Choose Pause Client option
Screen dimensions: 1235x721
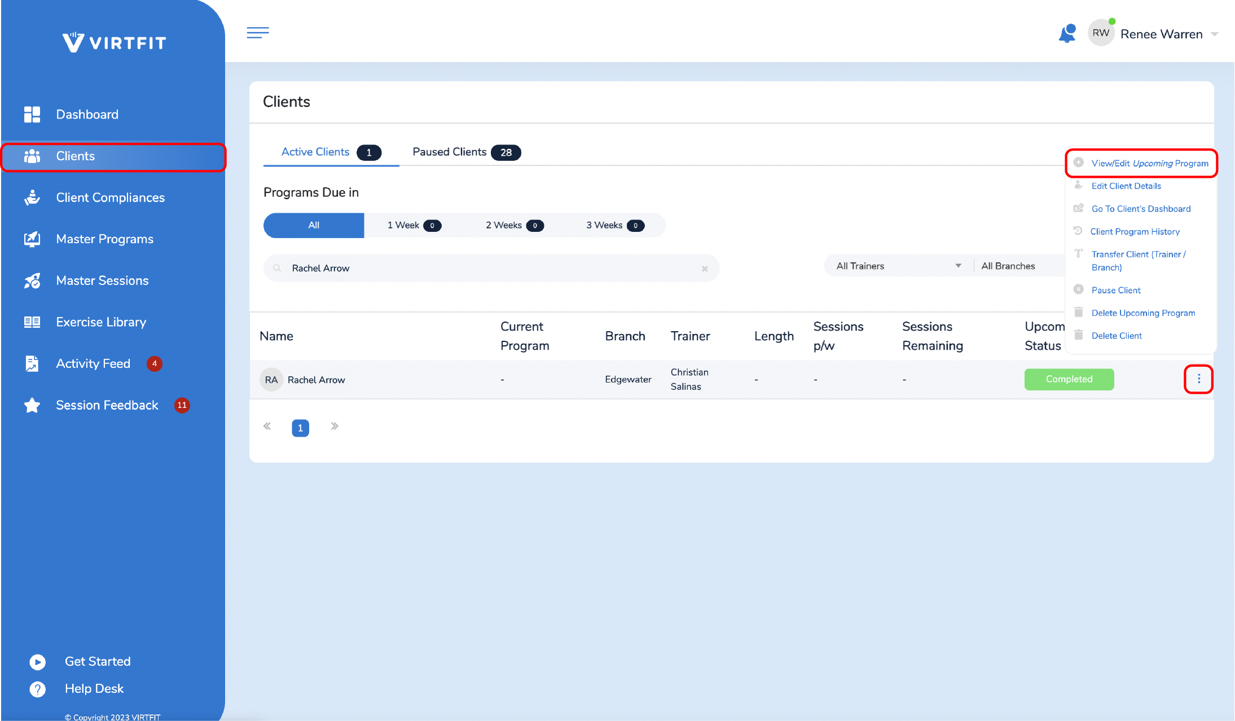tap(1115, 291)
